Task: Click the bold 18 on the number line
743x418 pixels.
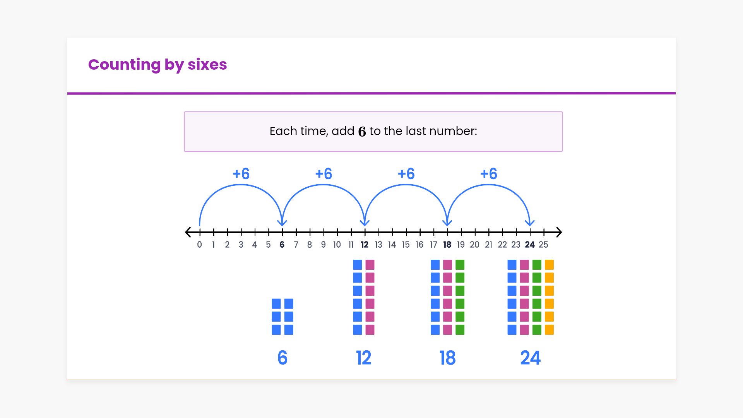Action: 447,245
